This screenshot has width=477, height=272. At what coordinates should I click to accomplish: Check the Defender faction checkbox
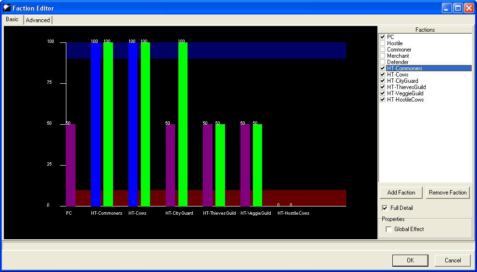[383, 62]
